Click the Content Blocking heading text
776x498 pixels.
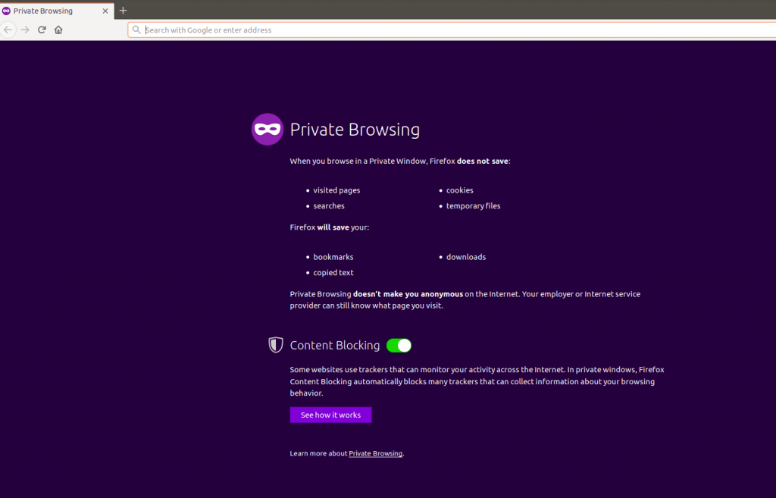tap(334, 345)
